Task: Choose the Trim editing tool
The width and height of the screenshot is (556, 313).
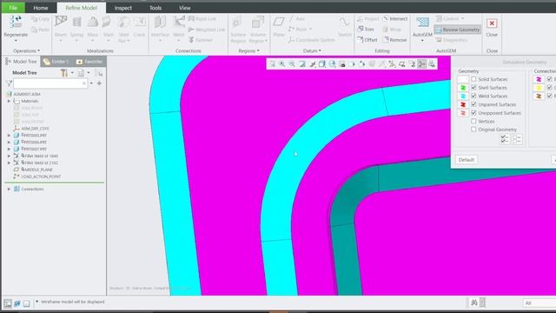Action: pyautogui.click(x=366, y=29)
